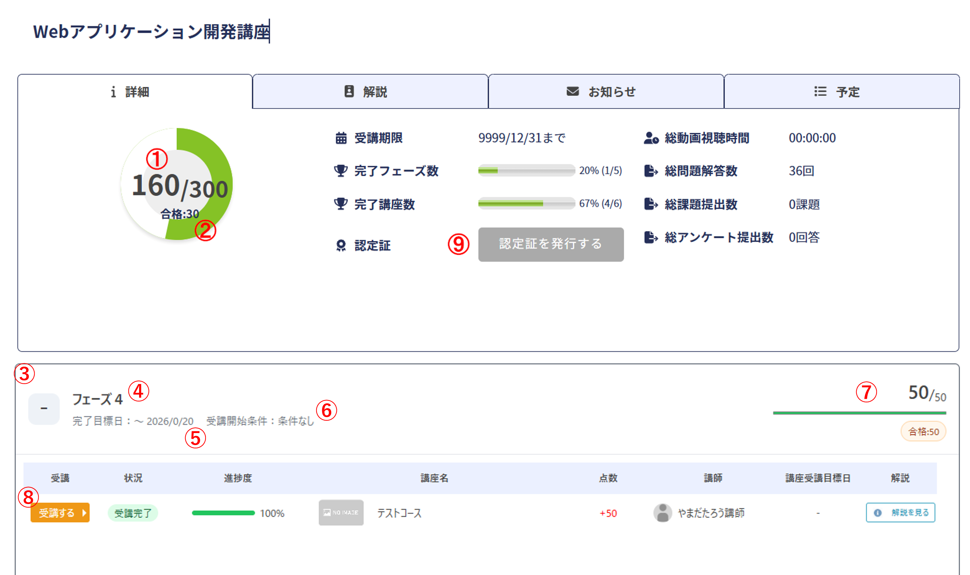Switch to the 解説 tab
Image resolution: width=970 pixels, height=575 pixels.
[x=370, y=92]
